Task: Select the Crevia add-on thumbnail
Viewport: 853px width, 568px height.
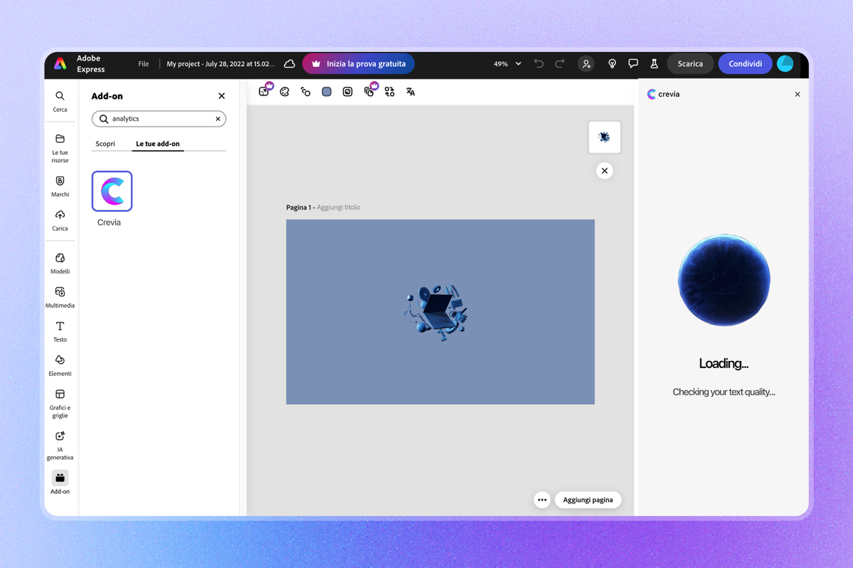Action: [x=112, y=191]
